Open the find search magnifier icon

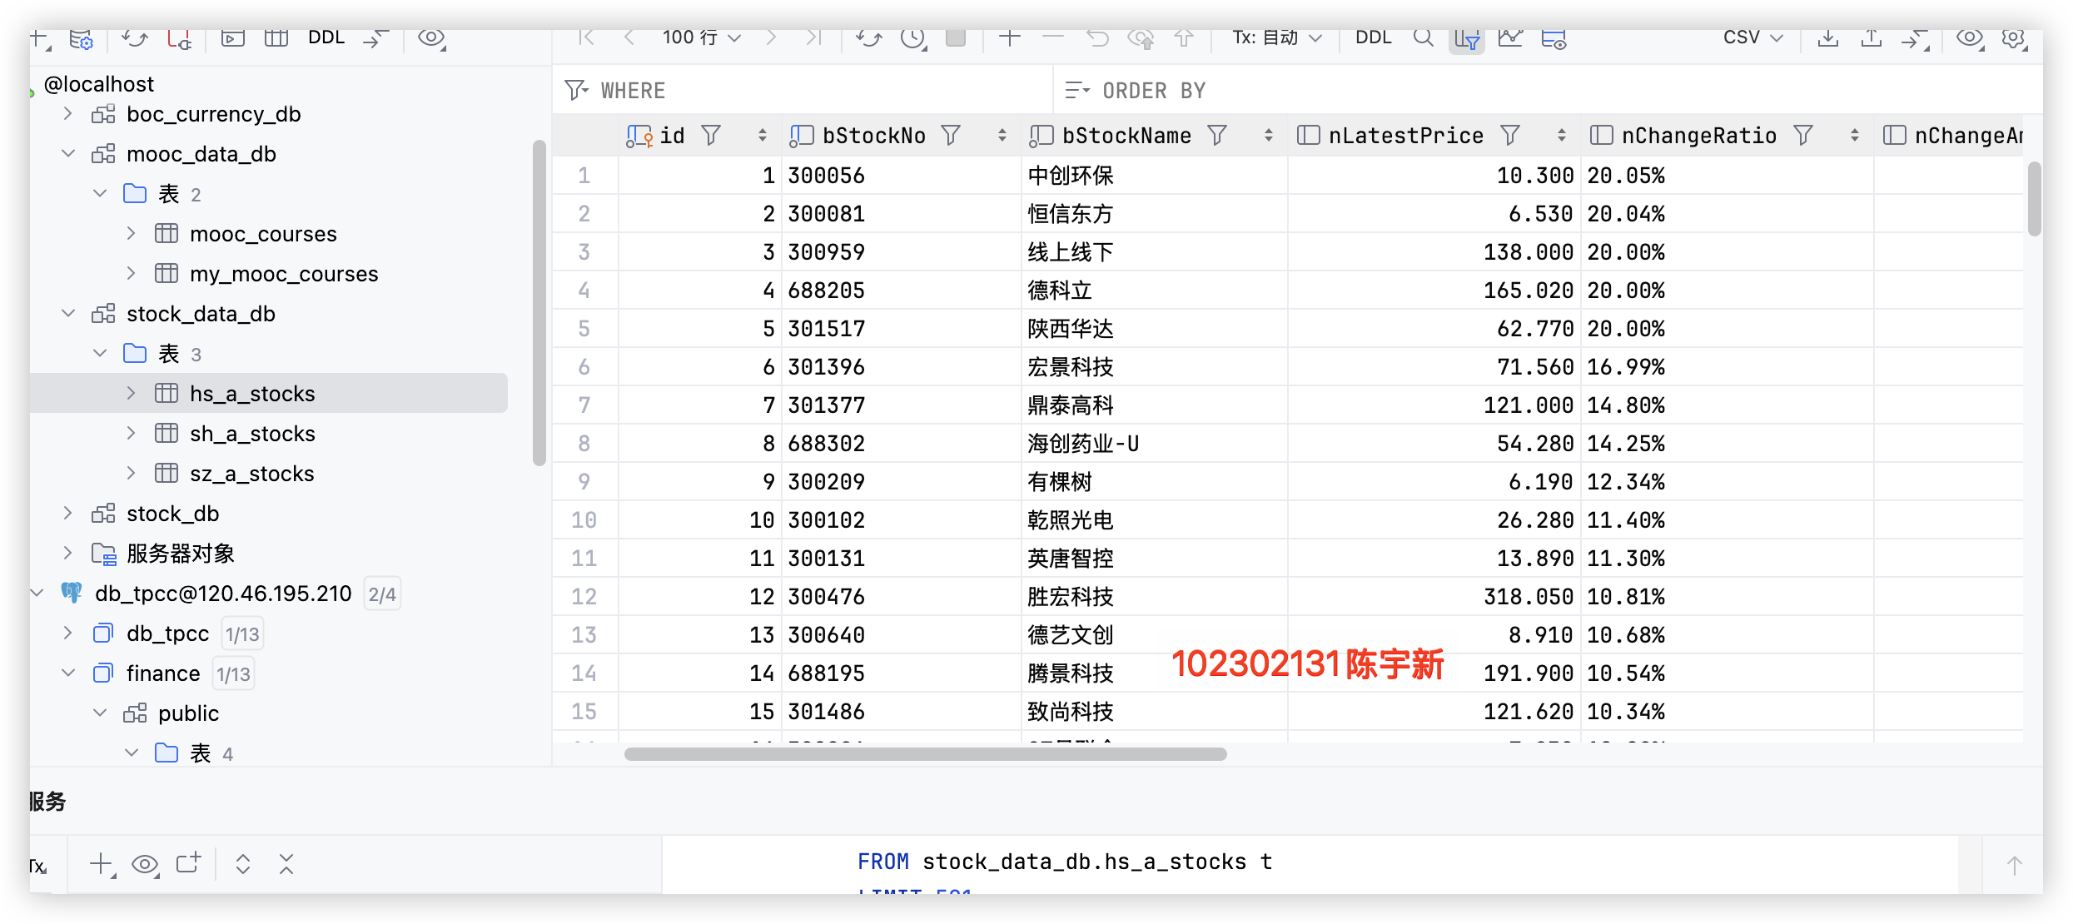(1423, 38)
